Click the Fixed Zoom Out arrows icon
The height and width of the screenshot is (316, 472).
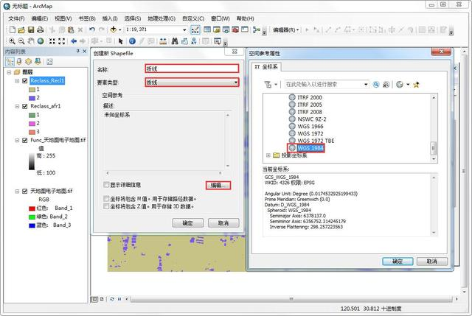(x=61, y=41)
